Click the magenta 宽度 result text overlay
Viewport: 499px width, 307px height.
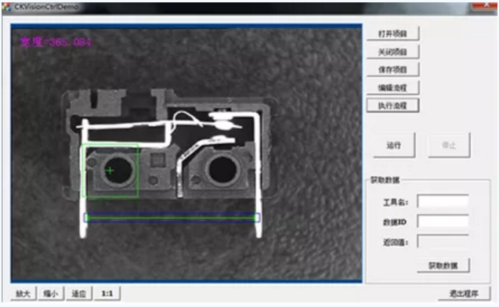tap(56, 42)
